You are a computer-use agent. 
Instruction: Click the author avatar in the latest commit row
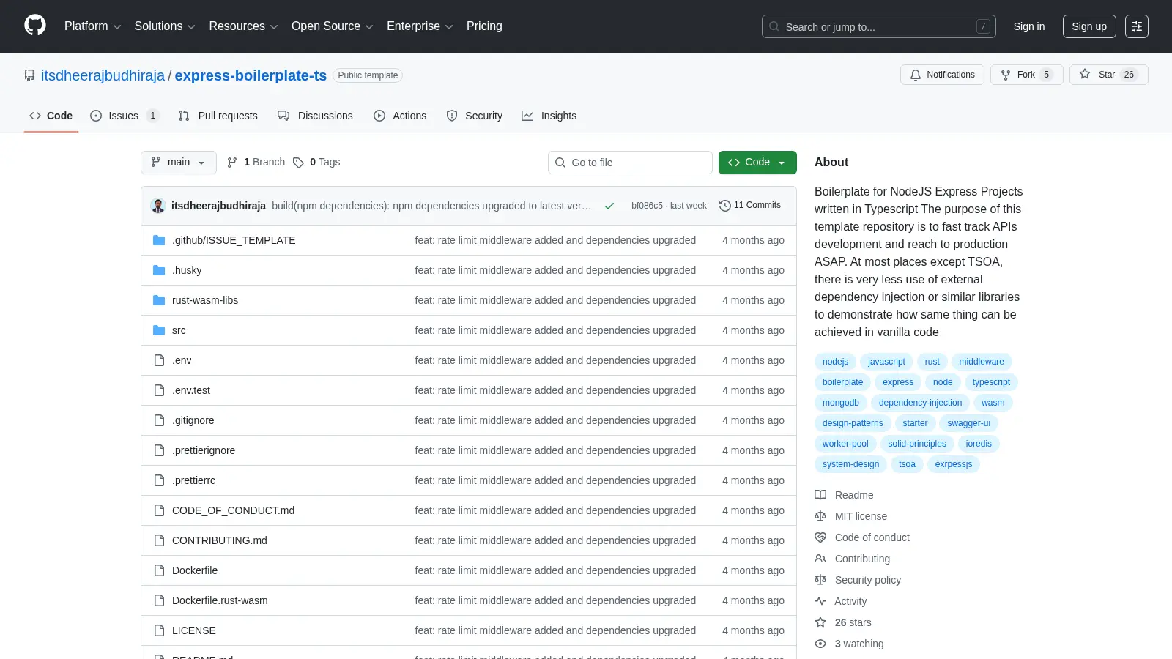158,206
